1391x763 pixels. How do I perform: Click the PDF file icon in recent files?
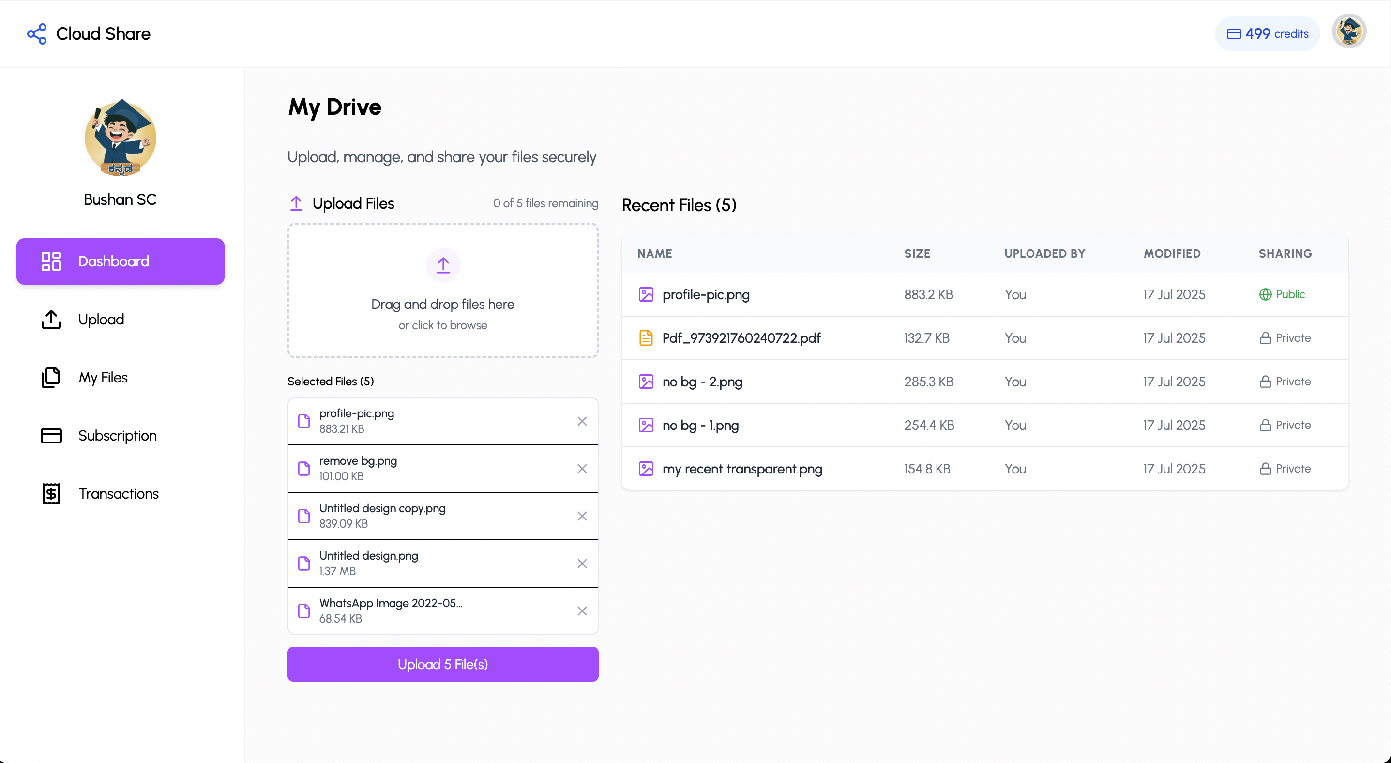[646, 338]
